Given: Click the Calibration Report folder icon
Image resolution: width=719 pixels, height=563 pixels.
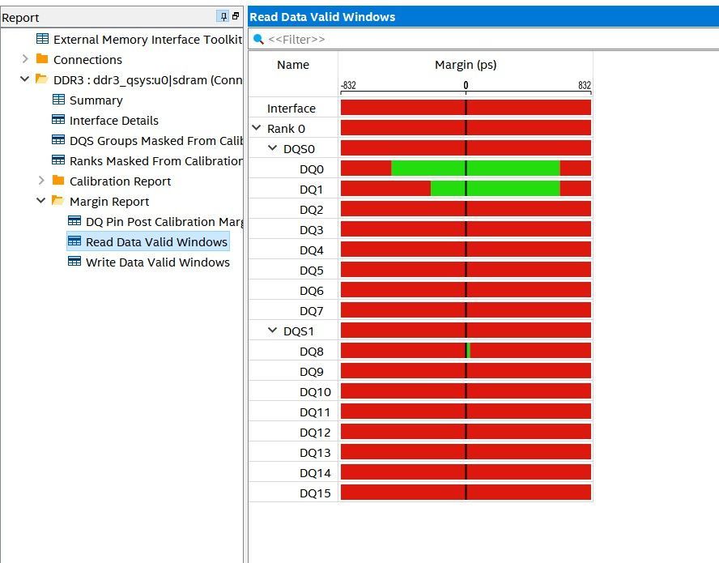Looking at the screenshot, I should [58, 180].
